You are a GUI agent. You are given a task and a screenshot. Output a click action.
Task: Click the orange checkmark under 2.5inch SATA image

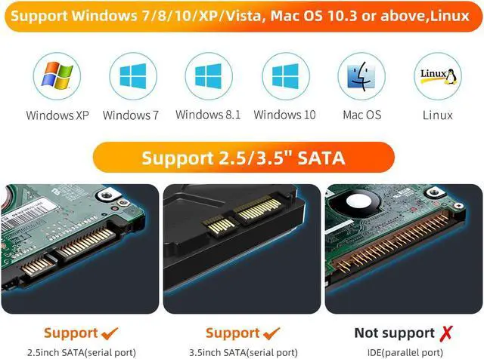(110, 333)
